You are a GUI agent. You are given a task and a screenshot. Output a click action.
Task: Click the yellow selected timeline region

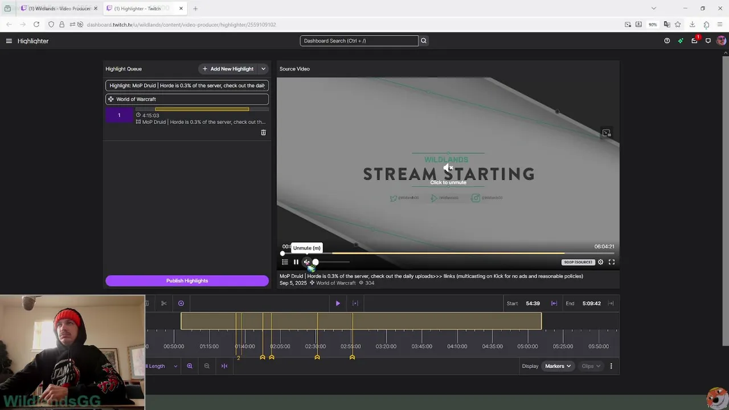(361, 321)
